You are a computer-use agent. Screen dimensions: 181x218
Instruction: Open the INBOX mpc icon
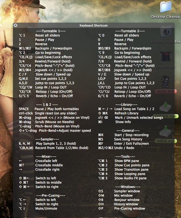pyautogui.click(x=166, y=131)
